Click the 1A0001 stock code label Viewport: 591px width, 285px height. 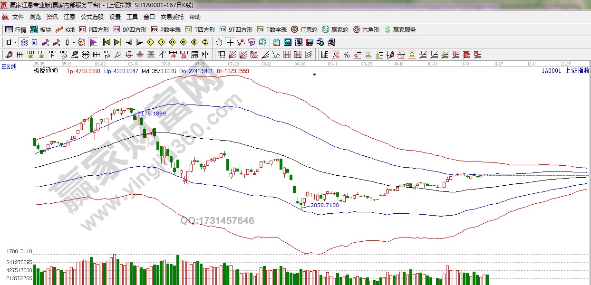551,71
